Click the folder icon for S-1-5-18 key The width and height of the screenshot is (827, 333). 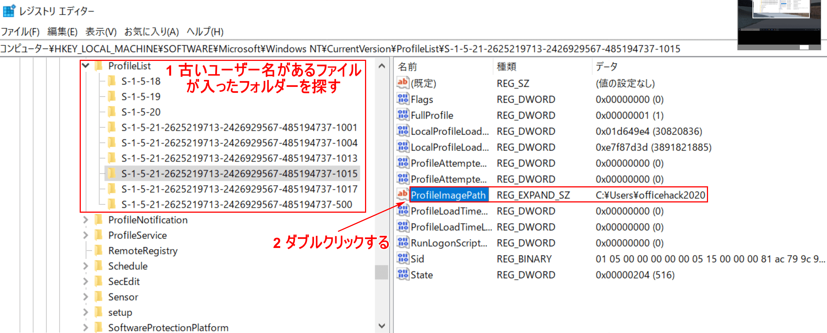pos(112,81)
